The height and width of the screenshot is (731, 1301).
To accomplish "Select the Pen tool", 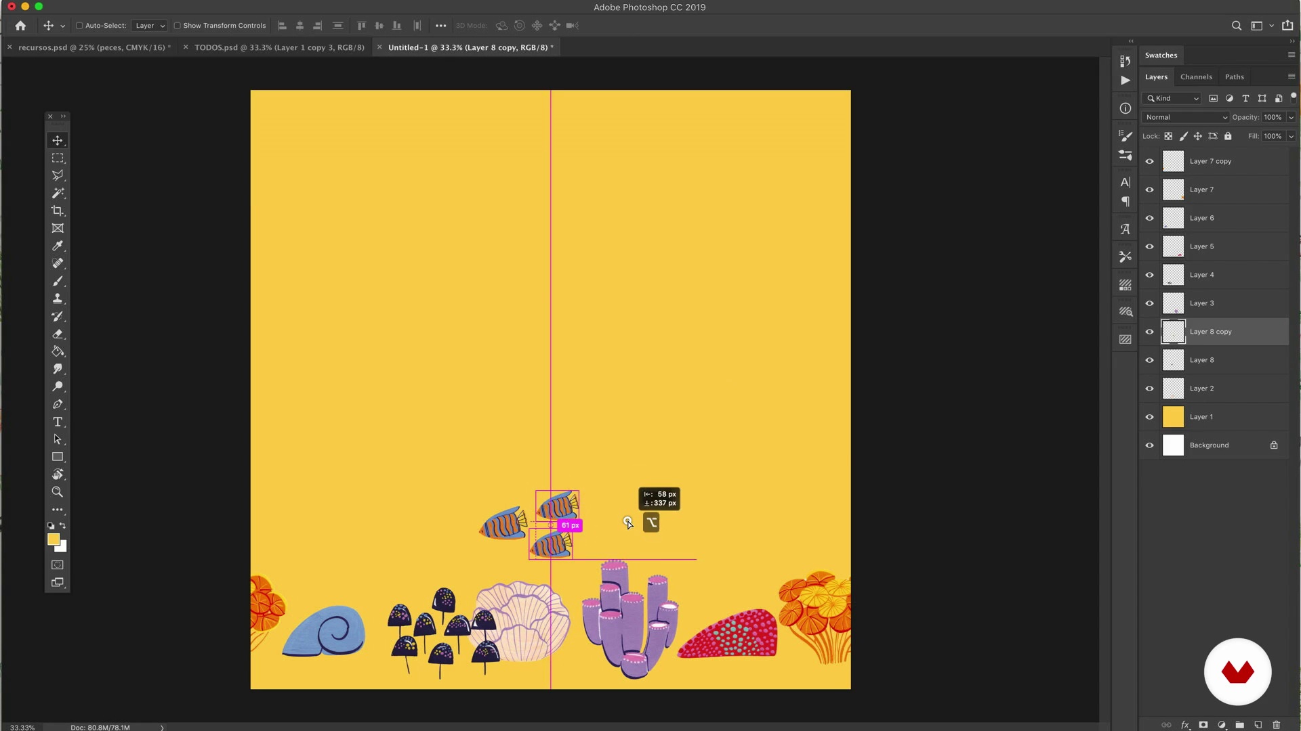I will tap(58, 404).
